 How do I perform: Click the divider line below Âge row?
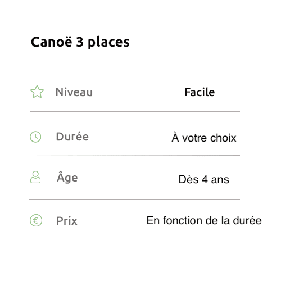pos(134,199)
